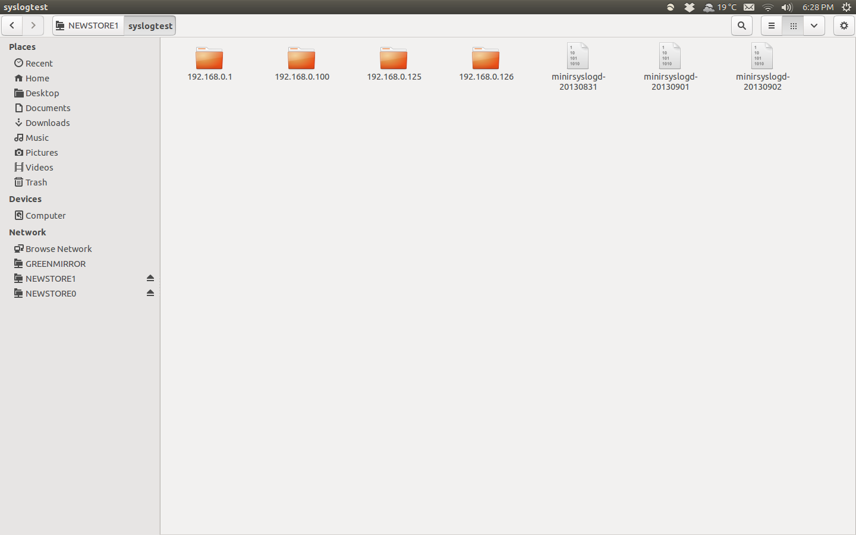Select the minirsyslogd-20130901 file icon

670,56
